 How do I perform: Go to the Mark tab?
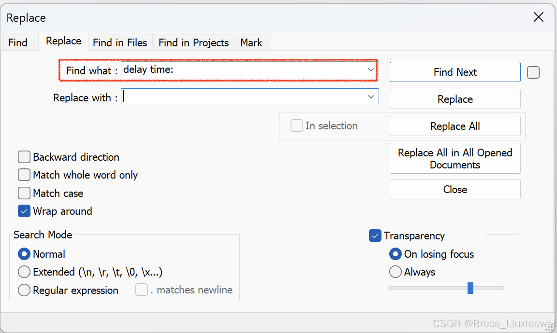pos(251,42)
